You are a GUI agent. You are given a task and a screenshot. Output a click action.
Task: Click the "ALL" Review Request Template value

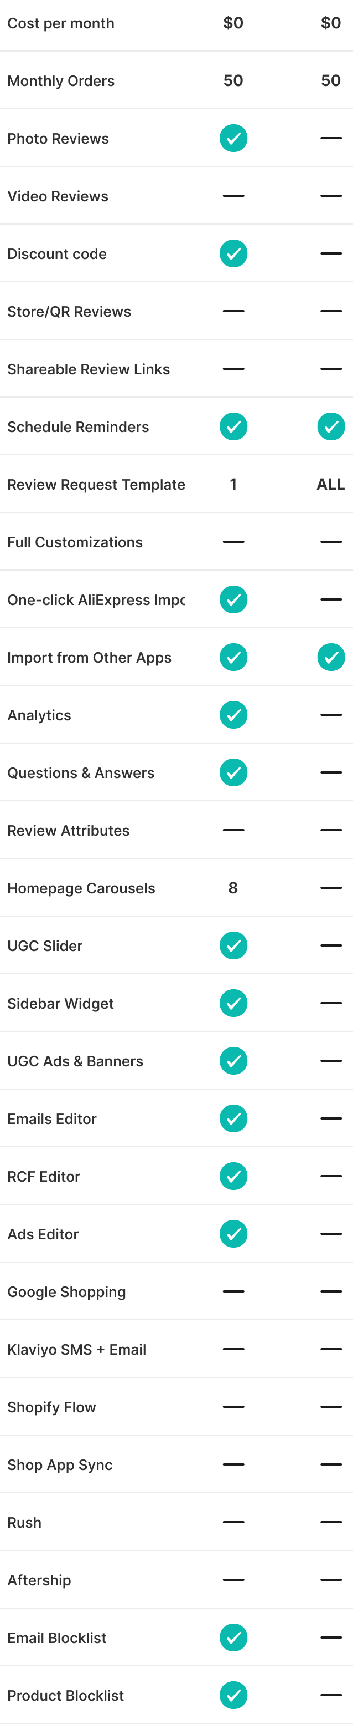click(x=330, y=484)
